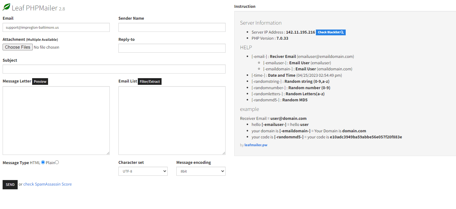Visit the leafmailer.pw link
Screen dimensions: 456x209
[256, 145]
